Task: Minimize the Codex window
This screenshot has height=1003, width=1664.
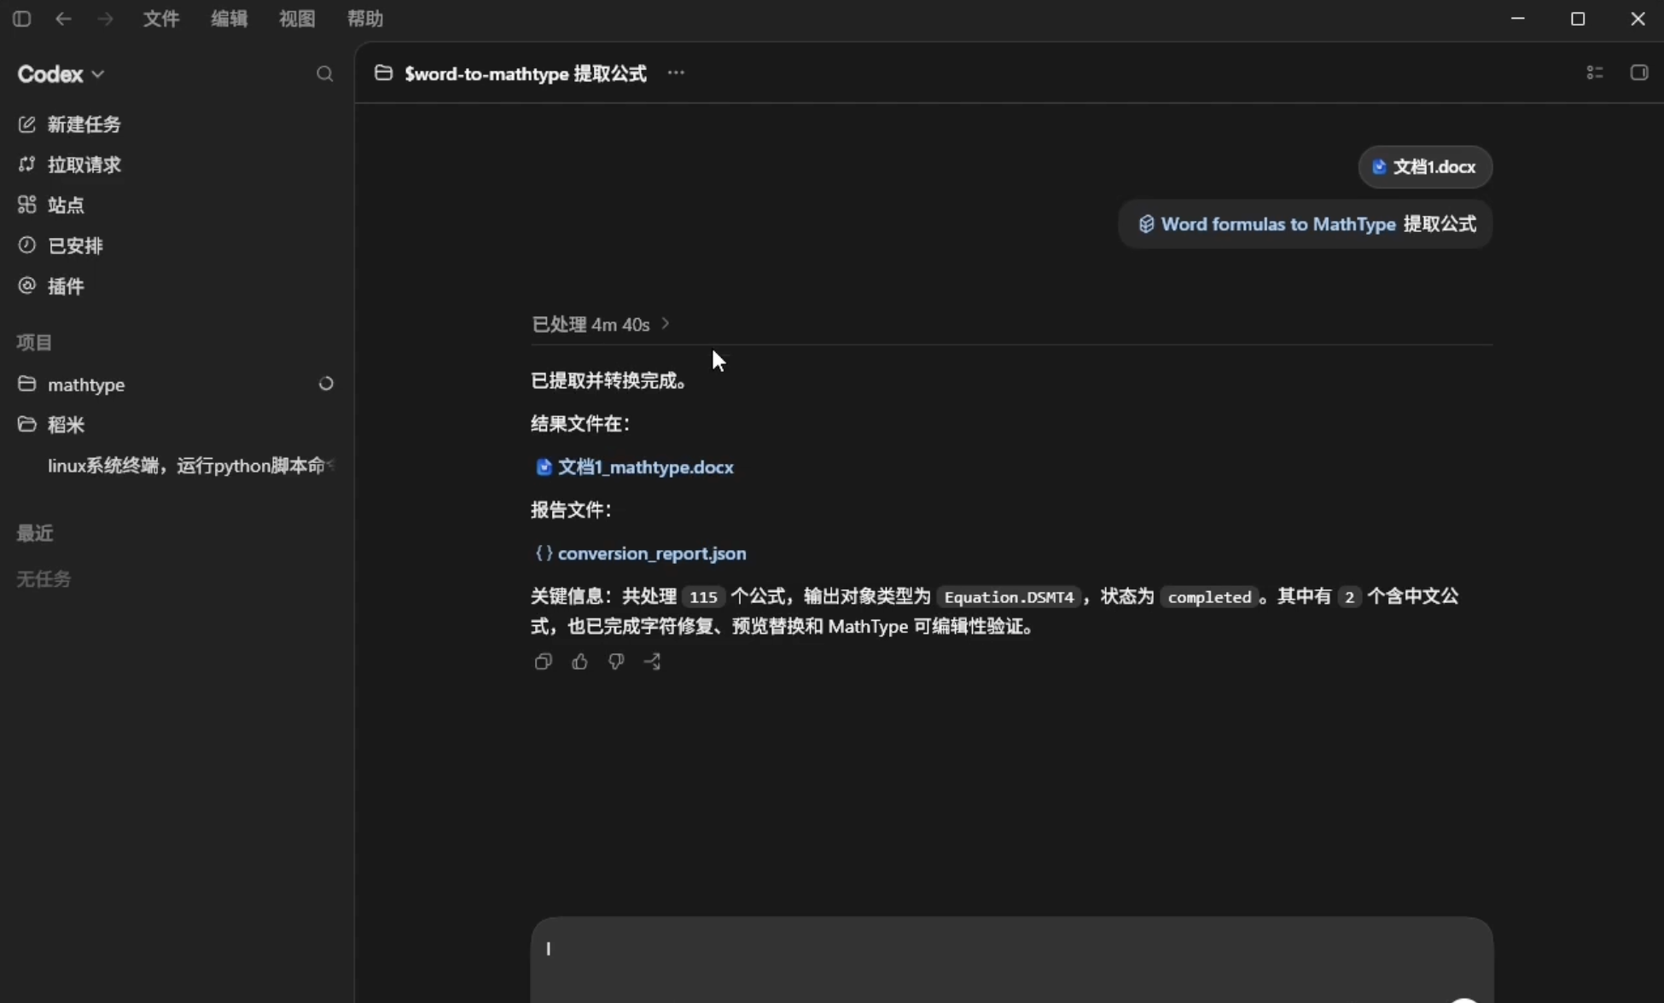Action: pyautogui.click(x=1518, y=19)
